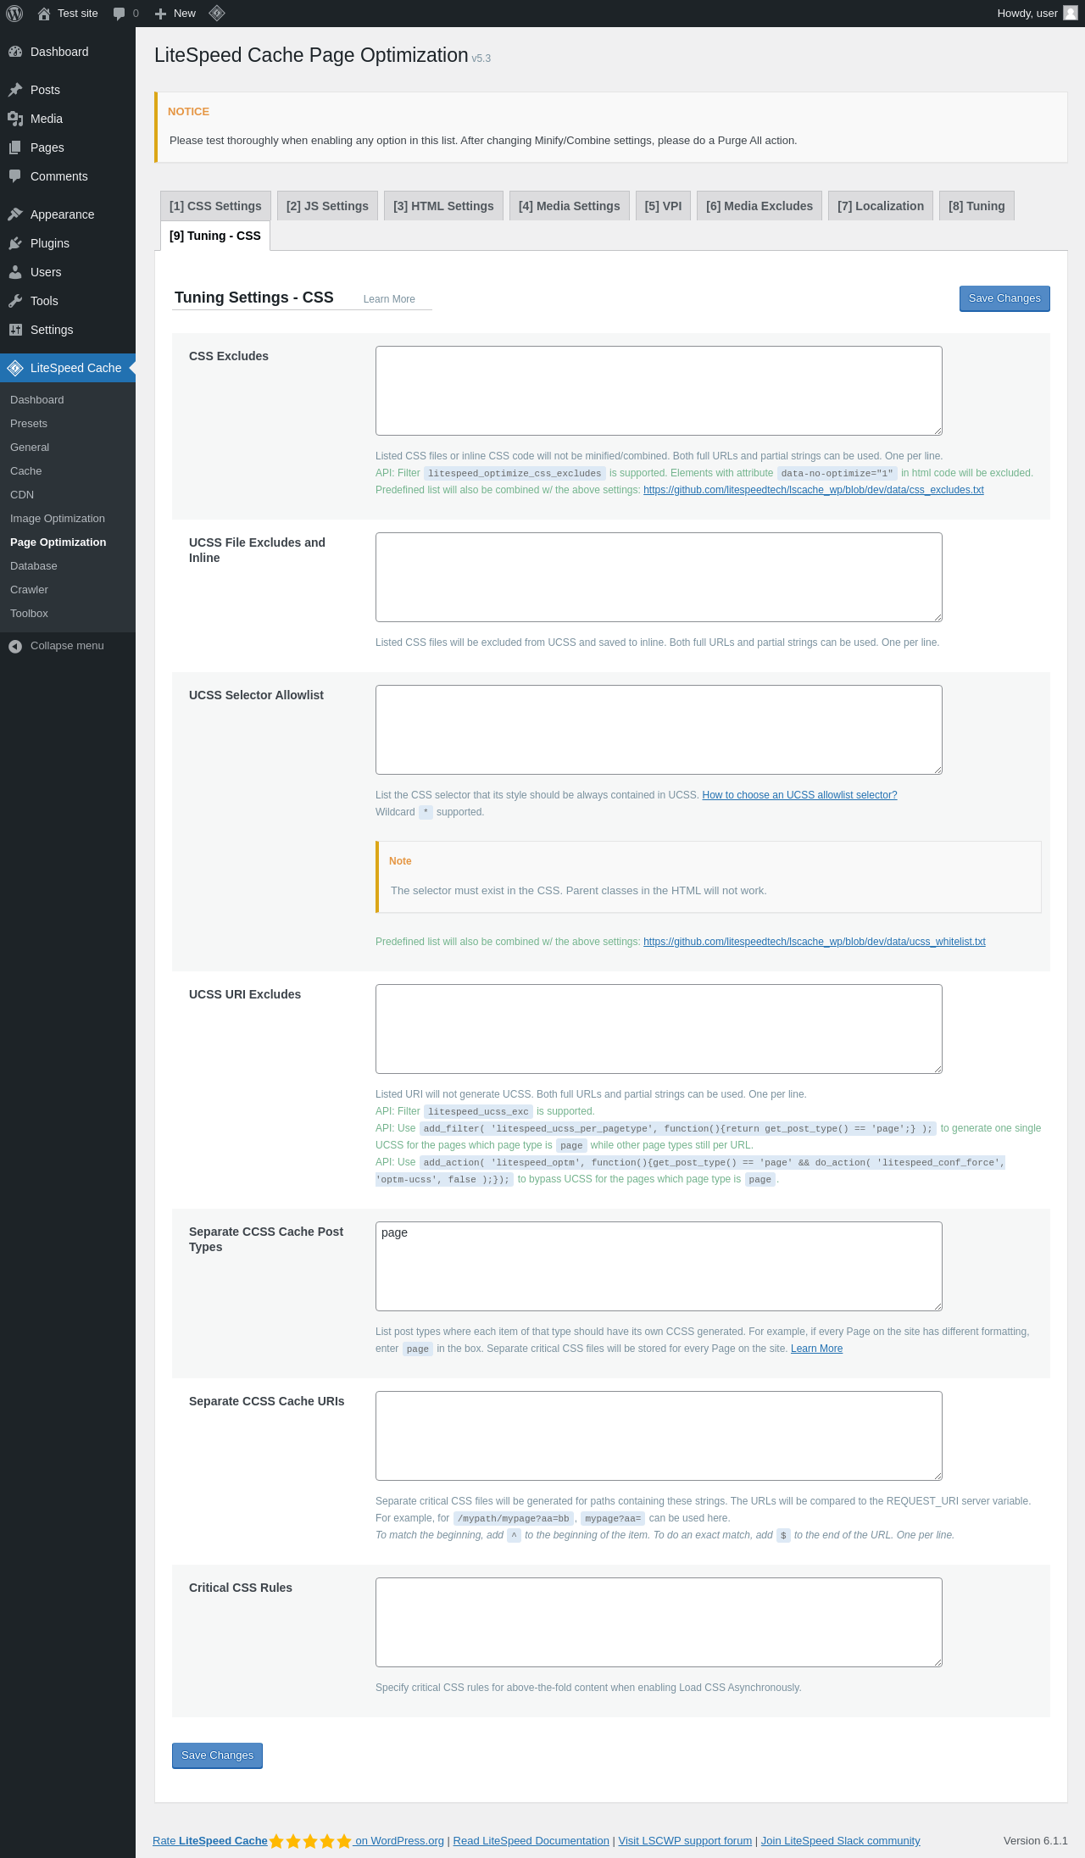1085x1858 pixels.
Task: Open the Howdy user account menu
Action: point(1036,14)
